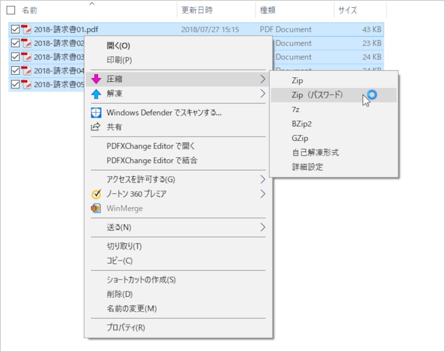The height and width of the screenshot is (352, 445).
Task: Click the Windows Defender shield icon
Action: pyautogui.click(x=96, y=113)
